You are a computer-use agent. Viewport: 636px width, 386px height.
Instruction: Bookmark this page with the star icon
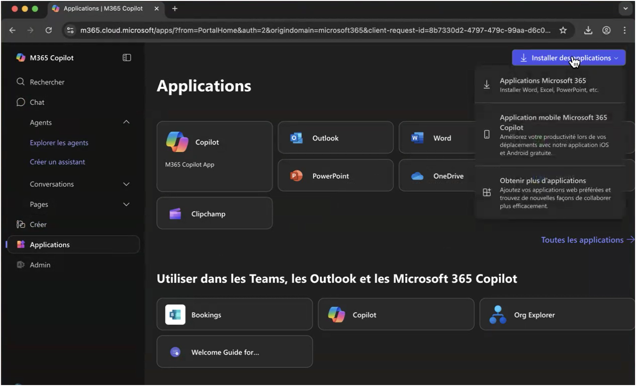563,30
